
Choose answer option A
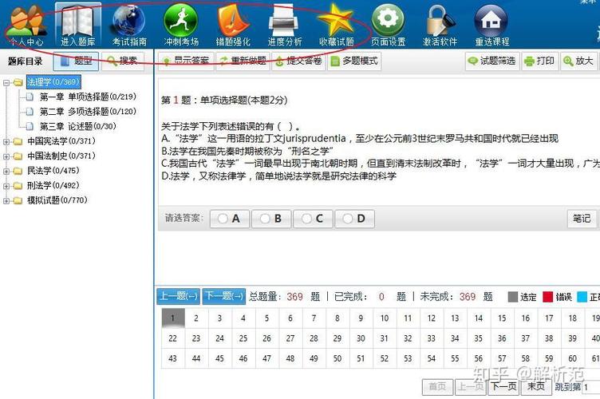click(x=230, y=219)
